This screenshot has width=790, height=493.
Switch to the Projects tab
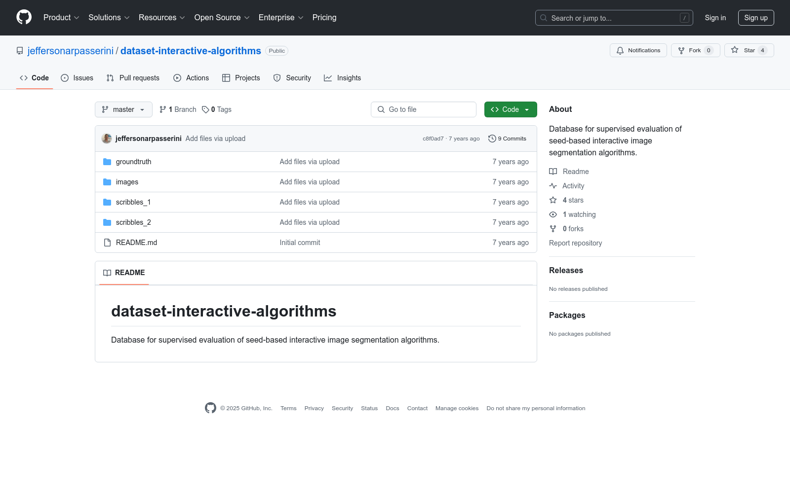tap(241, 78)
